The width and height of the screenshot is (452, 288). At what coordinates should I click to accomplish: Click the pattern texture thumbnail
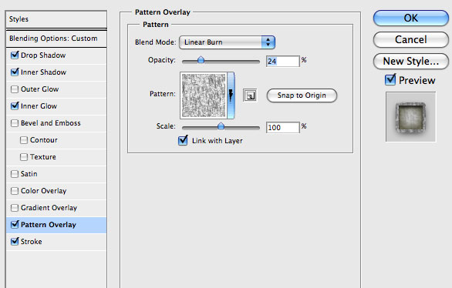(x=204, y=95)
